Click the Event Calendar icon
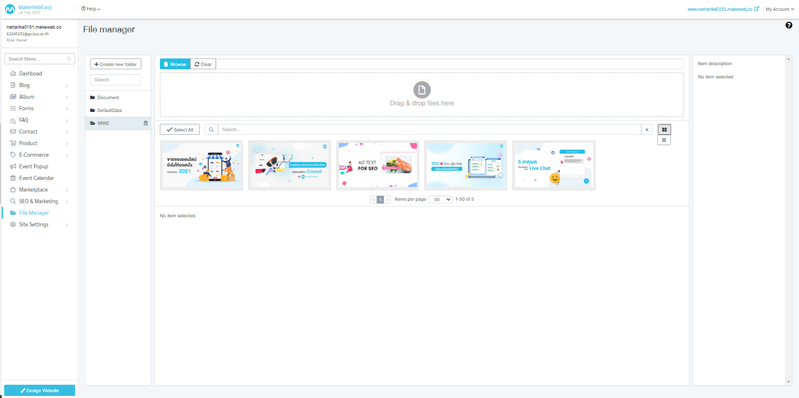 pos(13,178)
